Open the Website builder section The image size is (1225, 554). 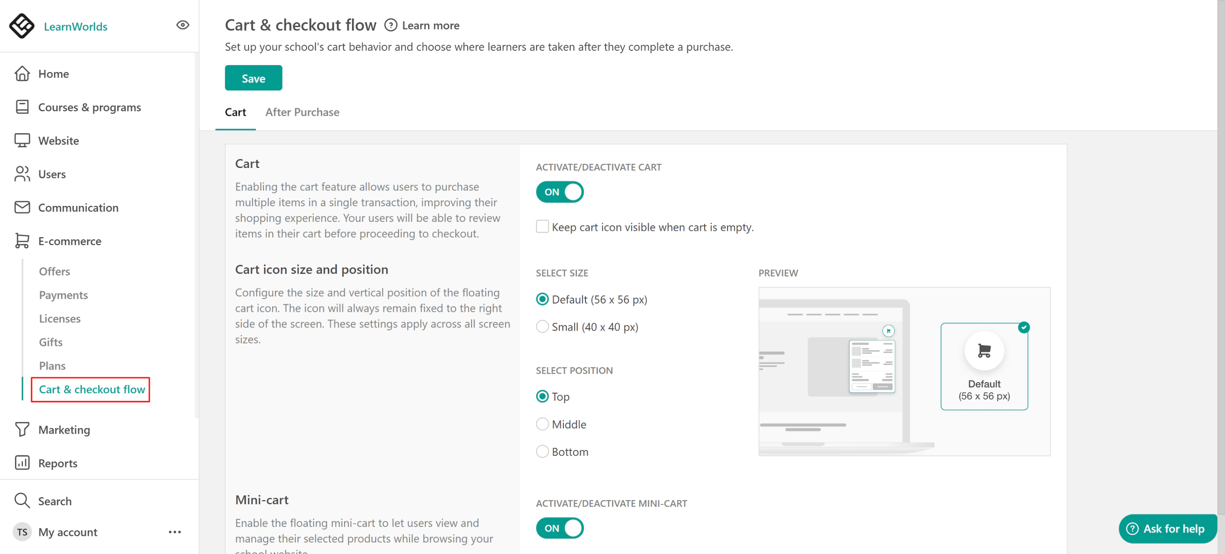58,140
